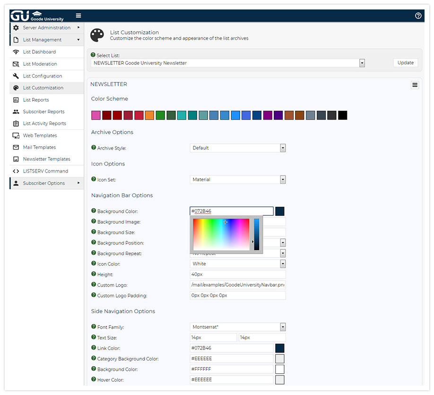This screenshot has width=434, height=395.
Task: Click the Newsletter Templates image icon
Action: [x=16, y=159]
